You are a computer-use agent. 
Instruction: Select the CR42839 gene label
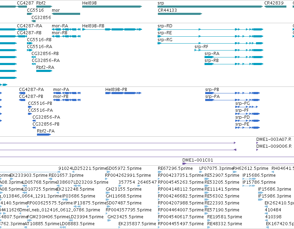[274, 3]
